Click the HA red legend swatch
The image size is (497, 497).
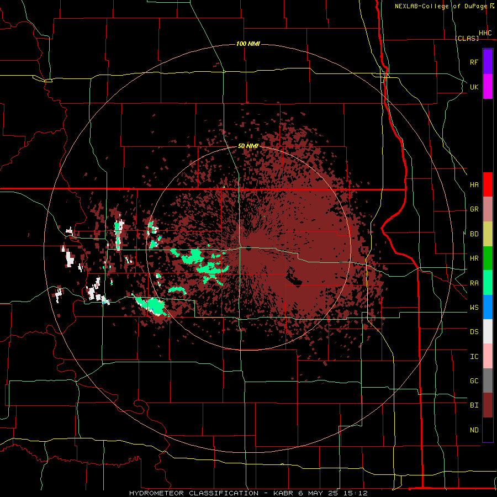click(488, 184)
